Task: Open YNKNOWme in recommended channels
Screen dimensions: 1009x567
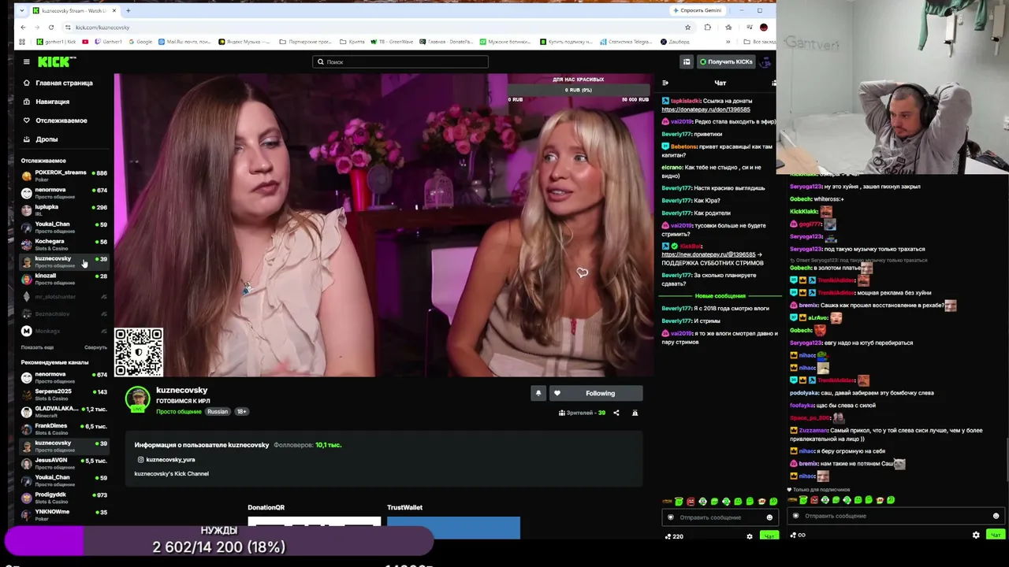Action: click(64, 515)
